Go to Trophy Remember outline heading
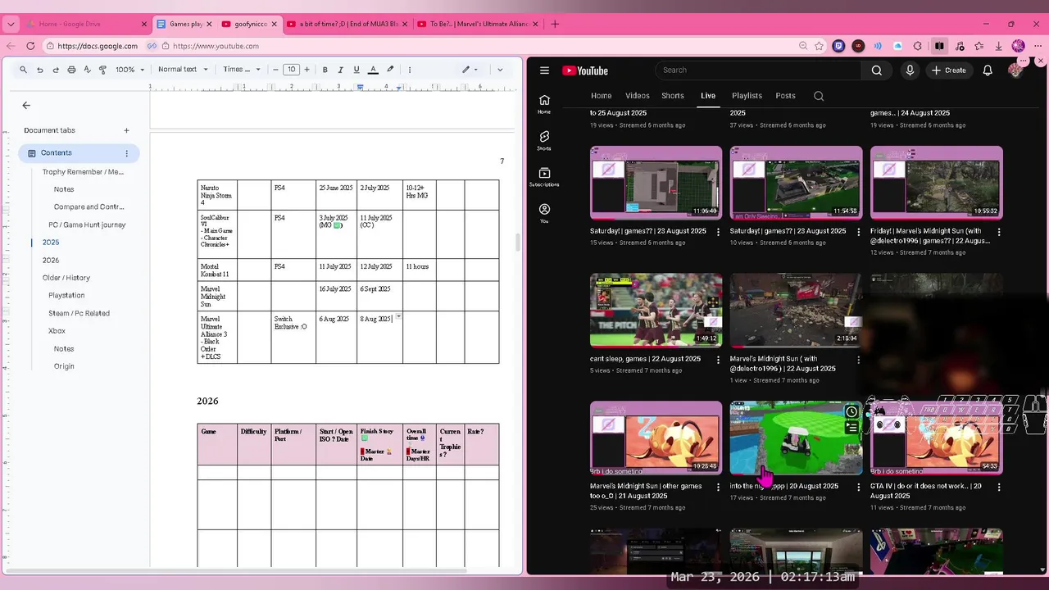 83,172
